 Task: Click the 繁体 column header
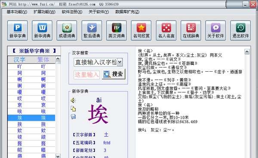tap(43, 60)
